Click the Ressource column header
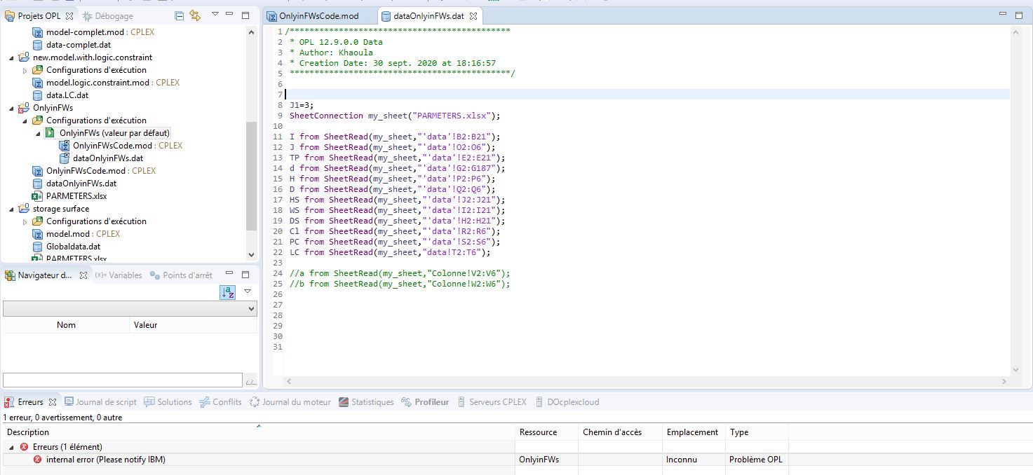This screenshot has width=1033, height=475. click(547, 432)
